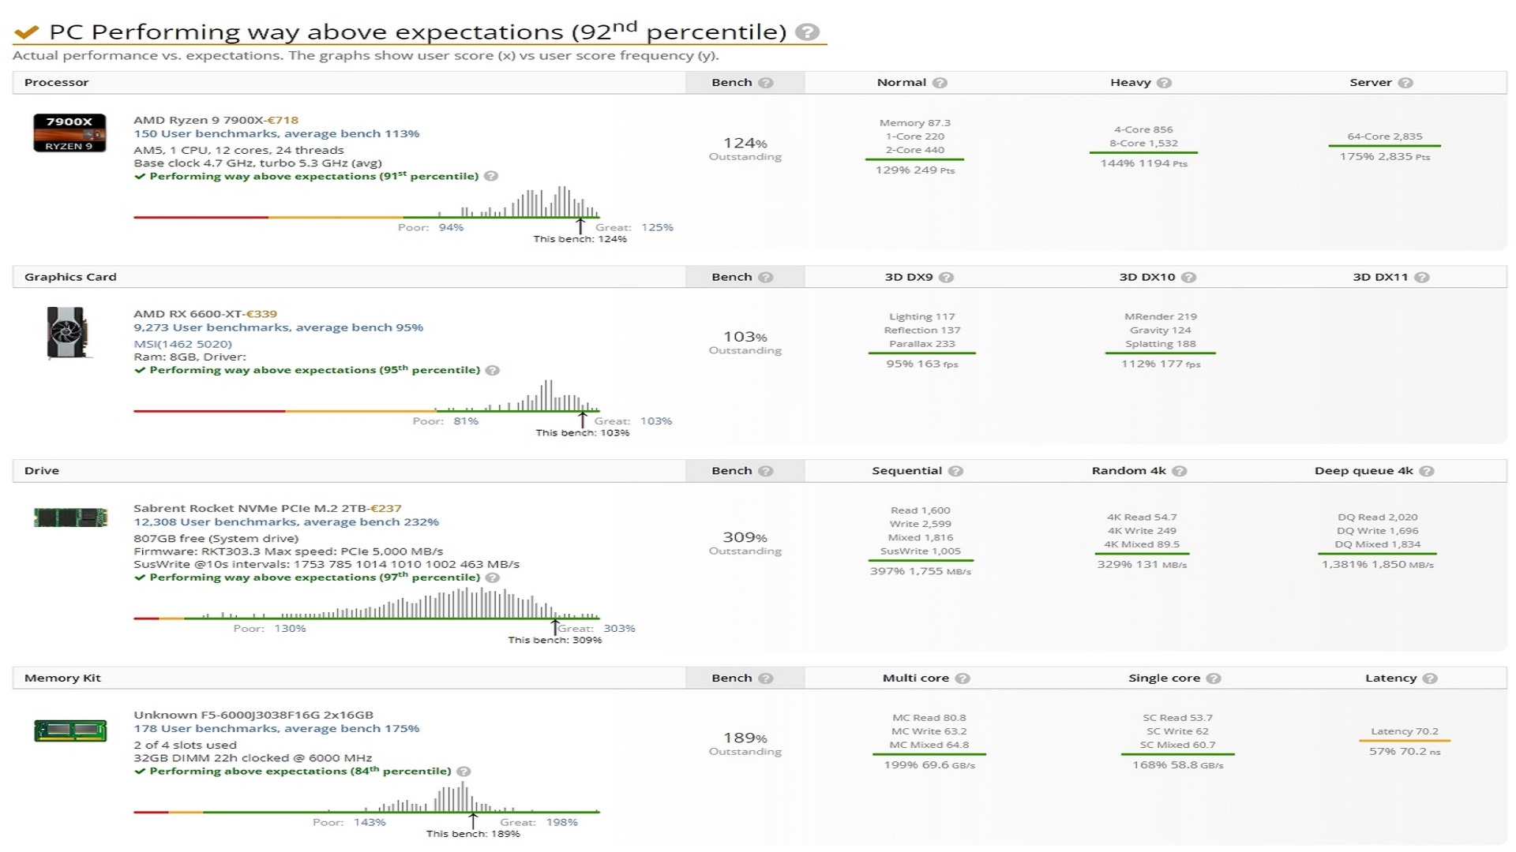Click the 175% 2,835 Pts server score

point(1384,156)
